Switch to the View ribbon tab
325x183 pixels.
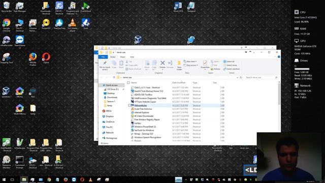(x=132, y=57)
